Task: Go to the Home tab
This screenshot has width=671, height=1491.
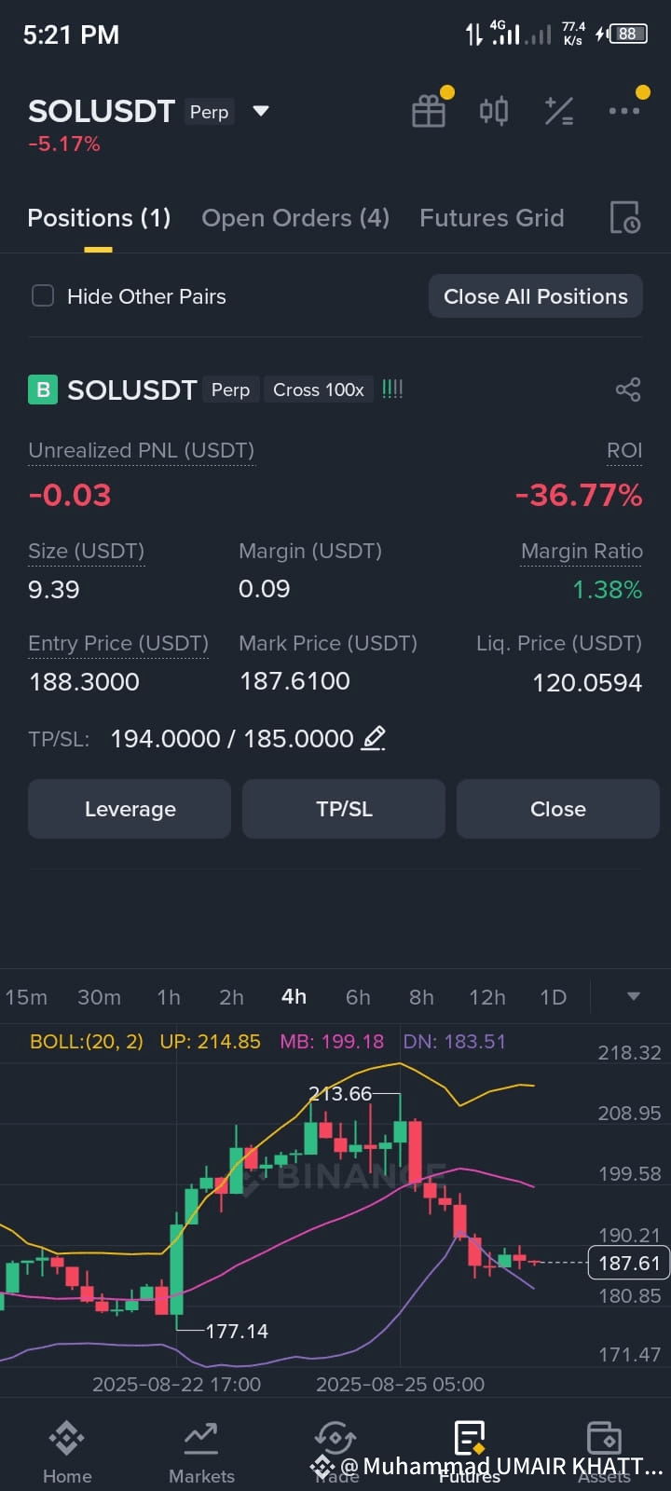Action: pos(67,1452)
